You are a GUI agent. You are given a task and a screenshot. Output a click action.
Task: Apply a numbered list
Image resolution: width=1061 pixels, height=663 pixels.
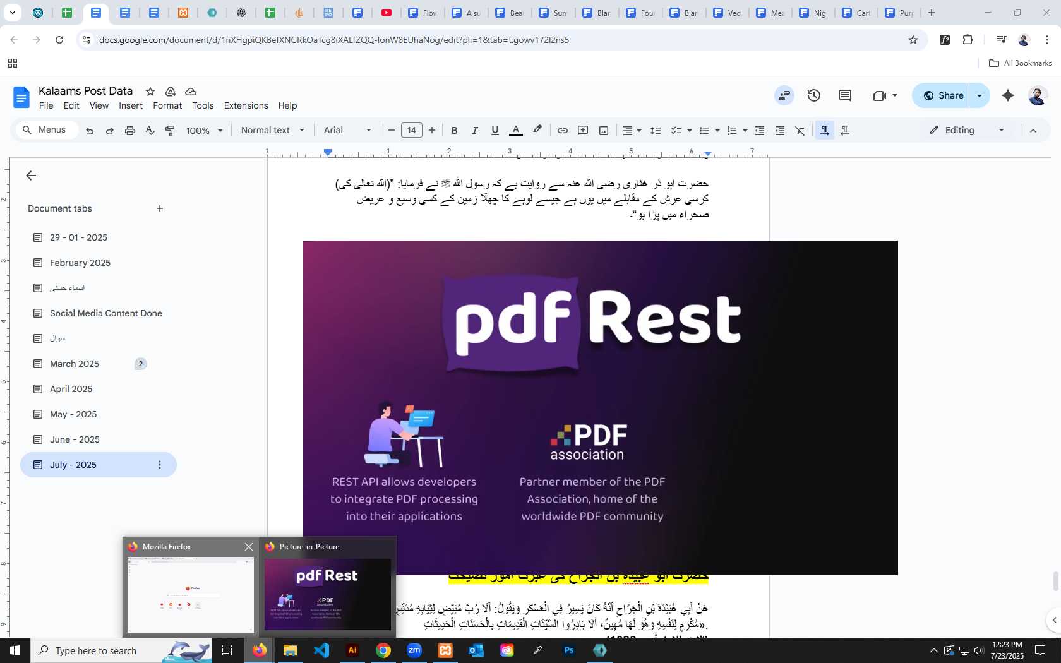tap(732, 131)
